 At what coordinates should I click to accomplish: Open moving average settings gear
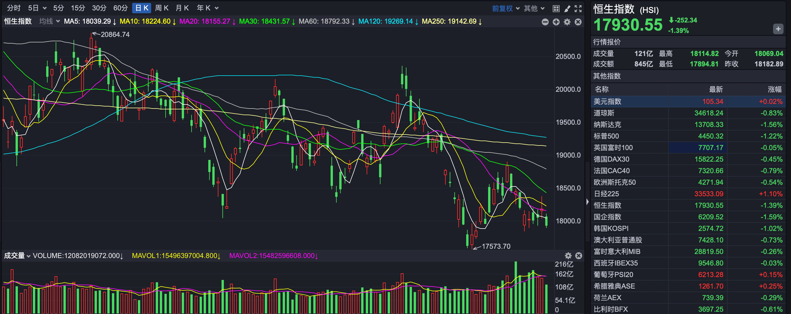[567, 22]
